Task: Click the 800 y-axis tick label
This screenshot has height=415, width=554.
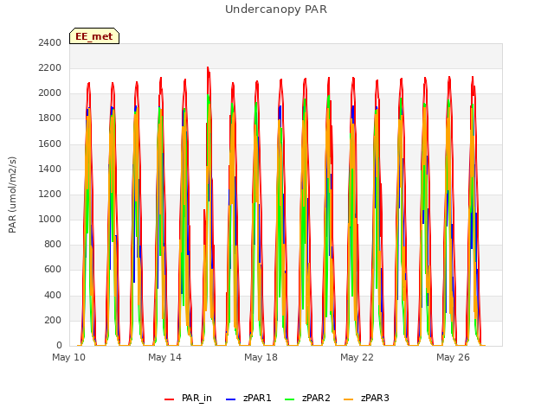Action: (x=53, y=244)
